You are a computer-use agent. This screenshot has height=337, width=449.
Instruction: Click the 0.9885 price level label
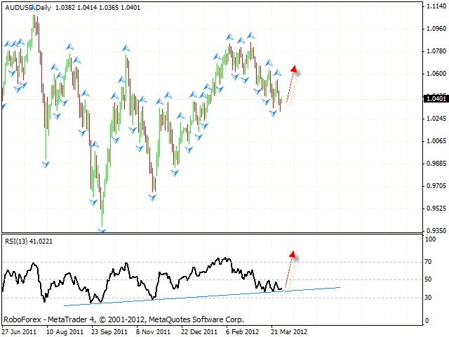click(436, 164)
